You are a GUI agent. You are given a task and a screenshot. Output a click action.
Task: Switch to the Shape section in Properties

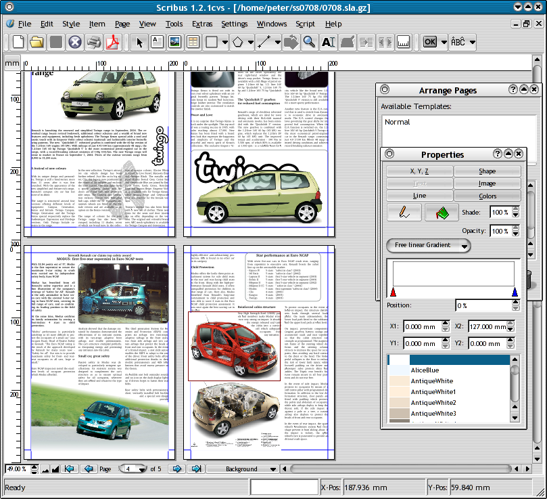point(487,171)
